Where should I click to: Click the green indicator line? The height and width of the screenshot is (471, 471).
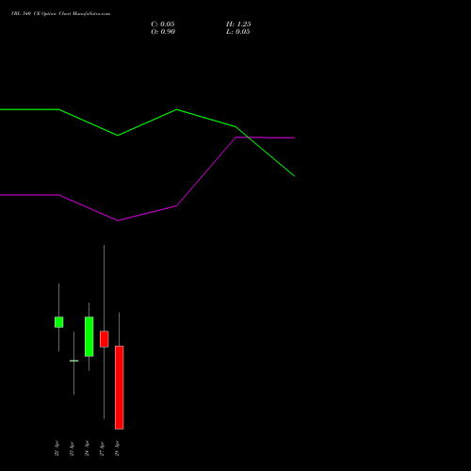pyautogui.click(x=148, y=122)
